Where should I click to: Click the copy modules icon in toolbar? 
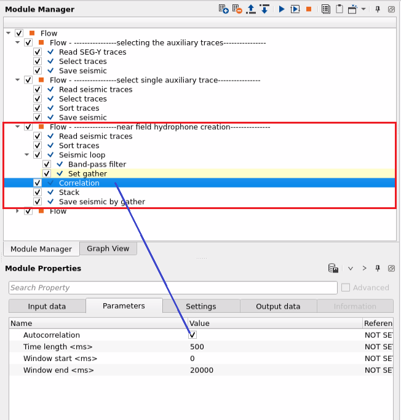pyautogui.click(x=326, y=9)
